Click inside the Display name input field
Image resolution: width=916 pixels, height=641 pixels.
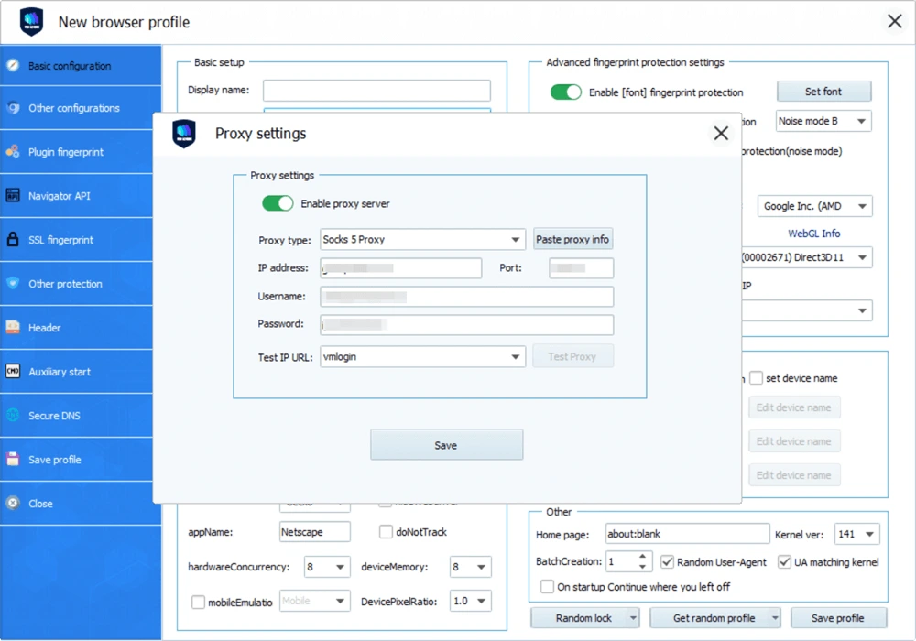pyautogui.click(x=376, y=91)
